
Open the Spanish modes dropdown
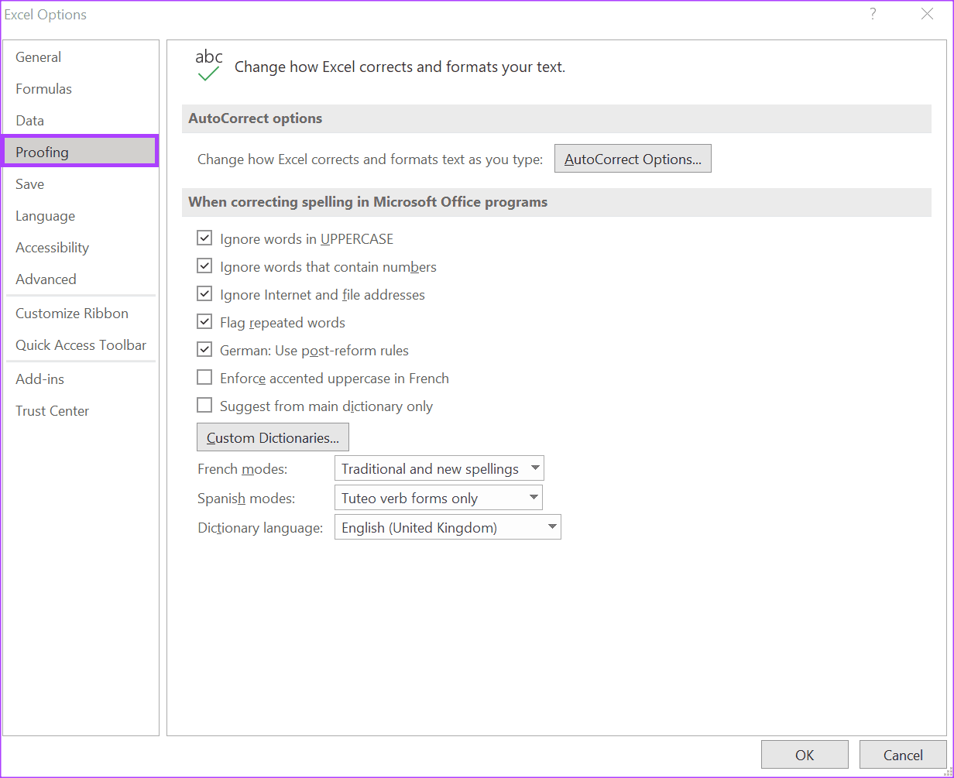(x=438, y=498)
